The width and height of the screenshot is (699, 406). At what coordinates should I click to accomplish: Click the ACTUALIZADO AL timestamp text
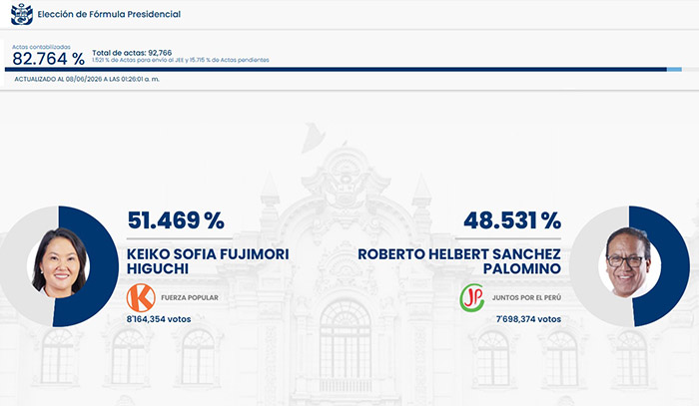coord(87,79)
